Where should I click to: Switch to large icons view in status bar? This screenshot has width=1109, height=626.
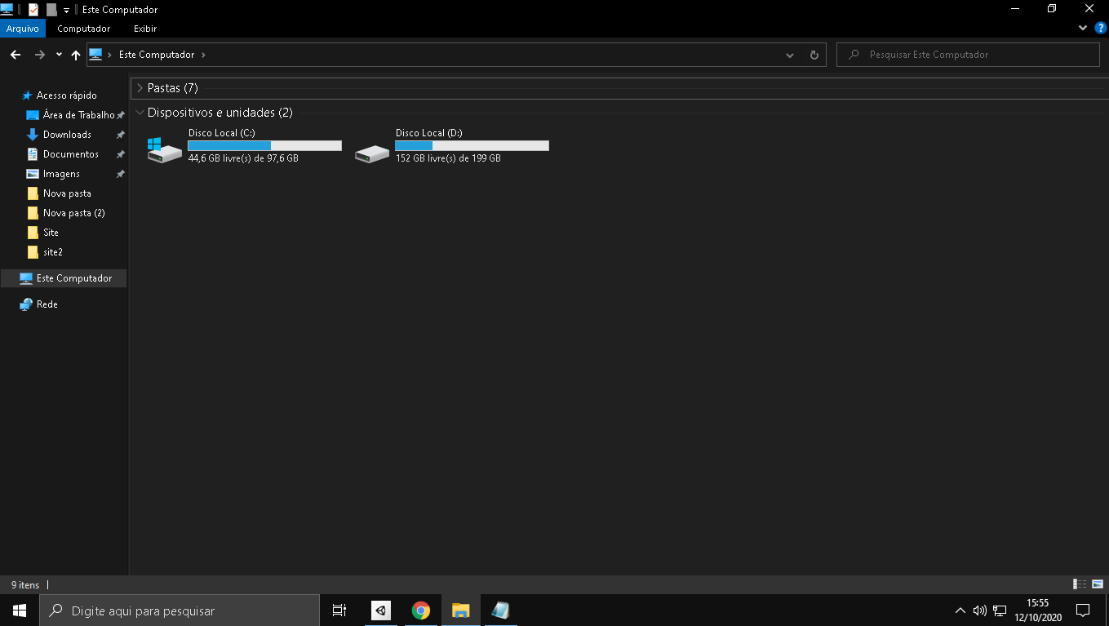1098,584
